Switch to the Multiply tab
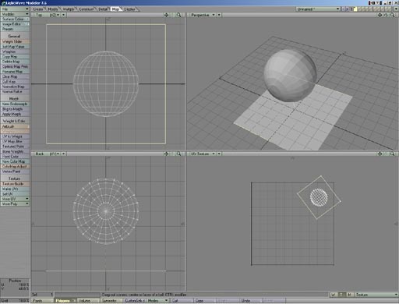The height and width of the screenshot is (304, 399). pos(69,9)
